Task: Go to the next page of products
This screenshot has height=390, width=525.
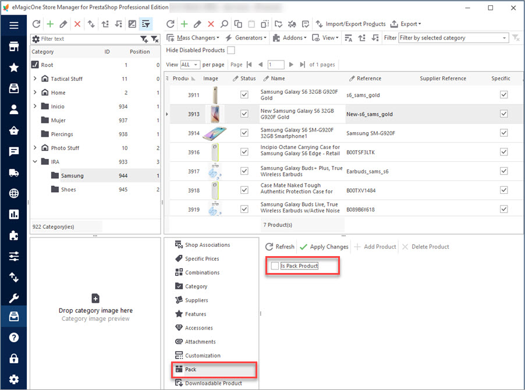Action: [291, 65]
